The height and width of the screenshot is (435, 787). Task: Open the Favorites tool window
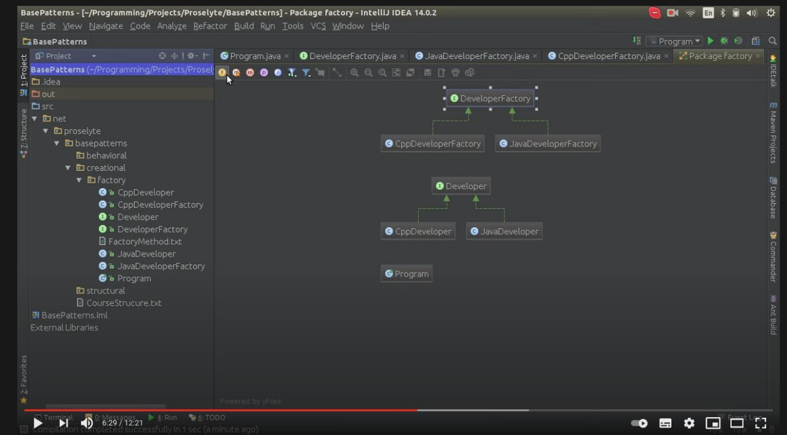click(23, 379)
